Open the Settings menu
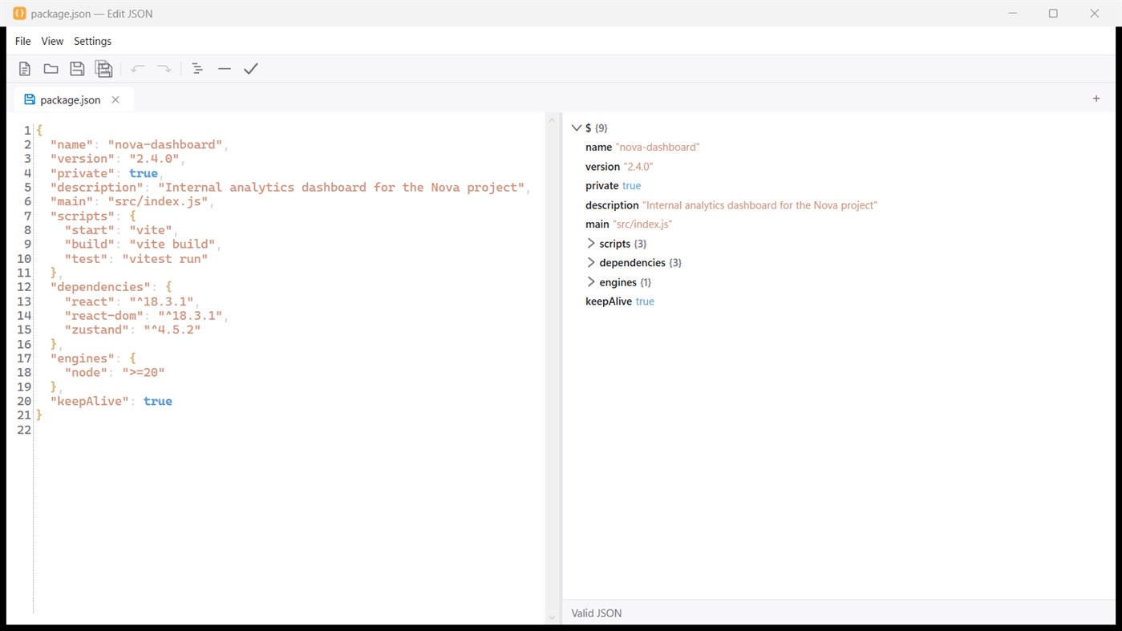 point(93,41)
